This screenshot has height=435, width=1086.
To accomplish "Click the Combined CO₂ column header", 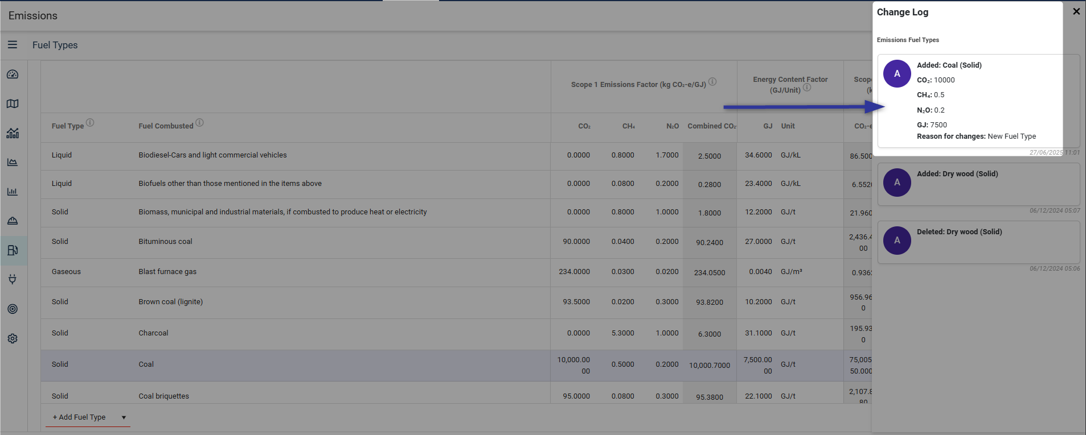I will (712, 126).
